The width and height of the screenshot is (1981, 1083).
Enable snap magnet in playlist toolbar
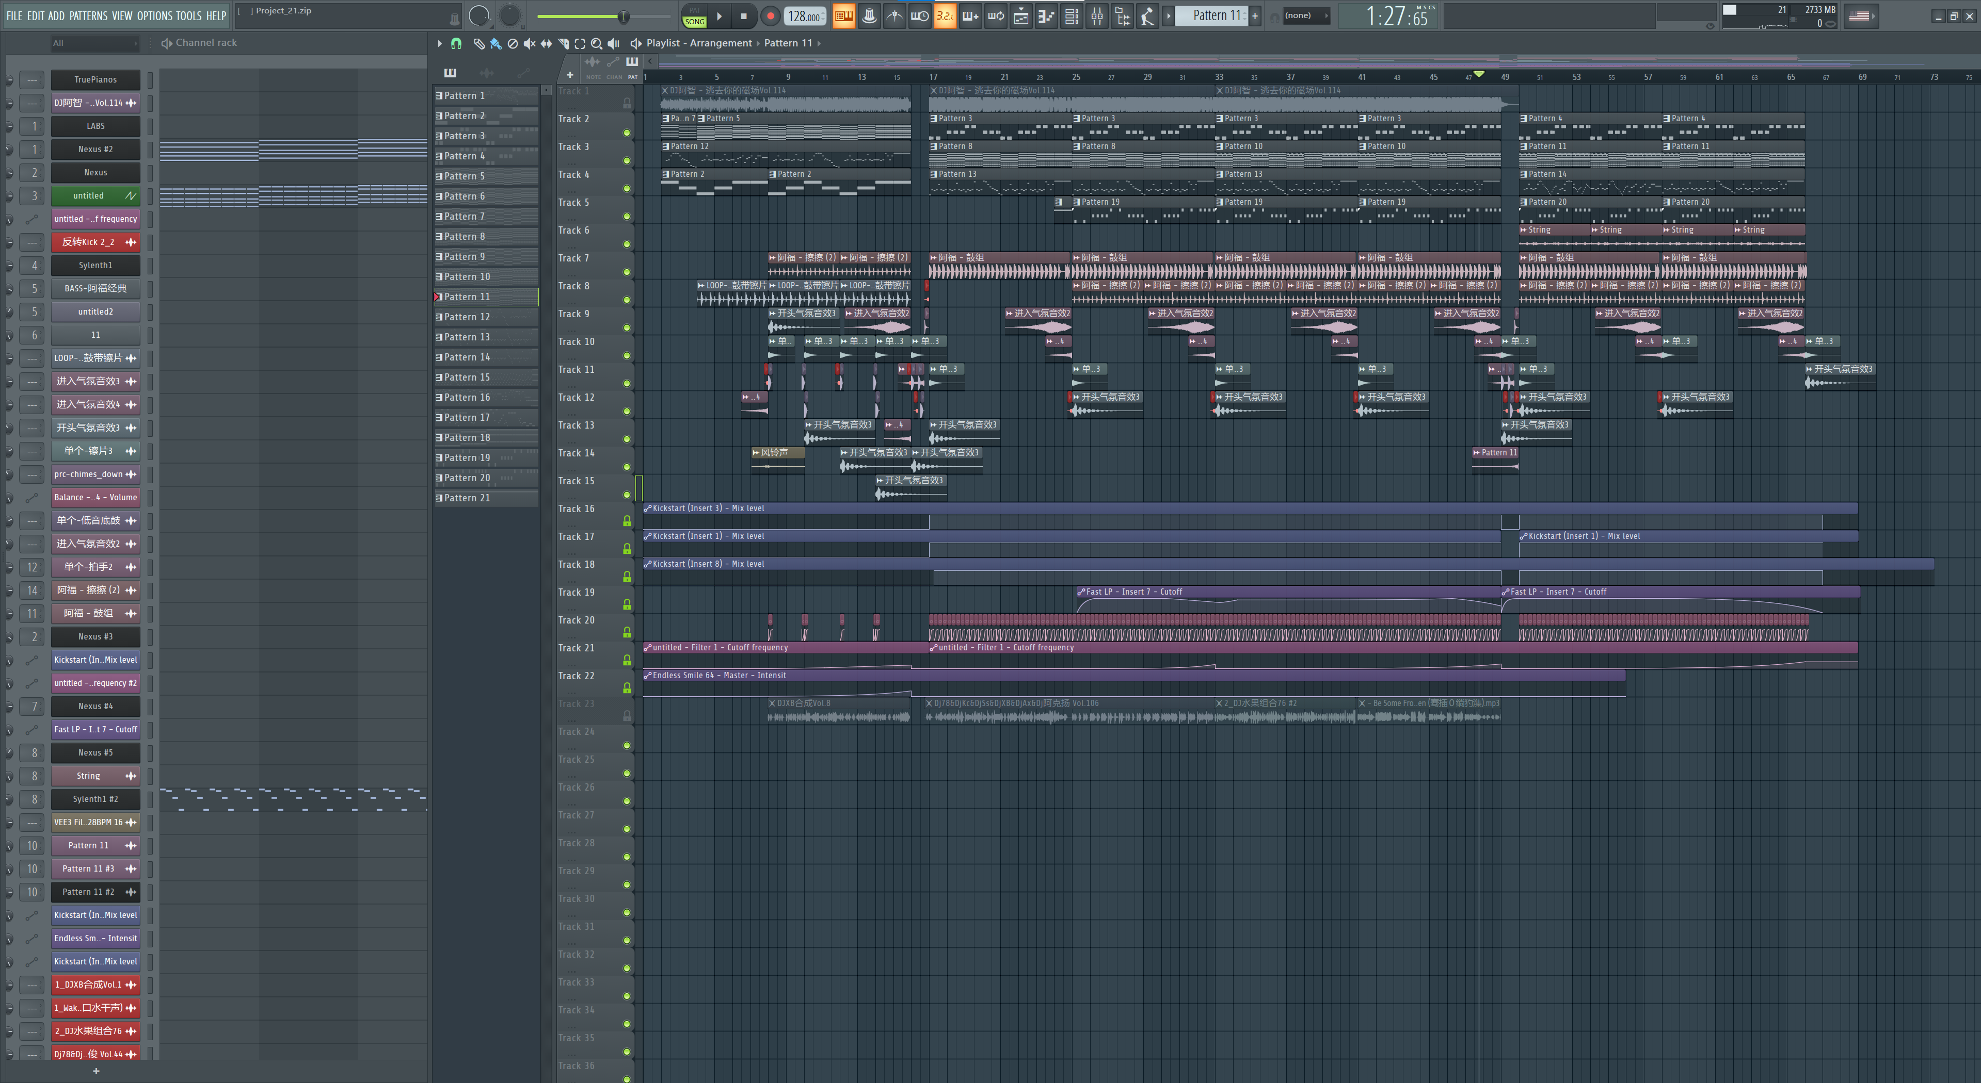point(456,44)
